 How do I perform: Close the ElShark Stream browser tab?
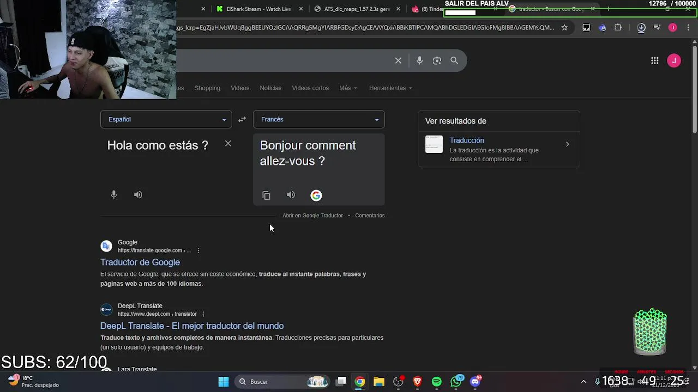[300, 9]
